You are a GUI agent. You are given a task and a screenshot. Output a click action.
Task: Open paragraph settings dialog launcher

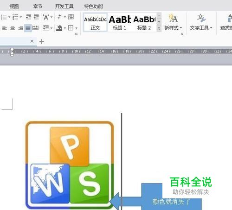(x=76, y=34)
